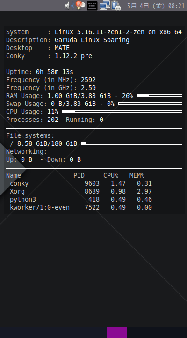Click the 'MATE' desktop value
The height and width of the screenshot is (338, 187).
coord(62,48)
